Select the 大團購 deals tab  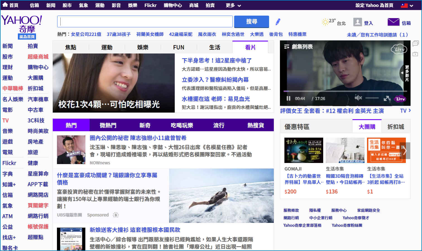367,127
